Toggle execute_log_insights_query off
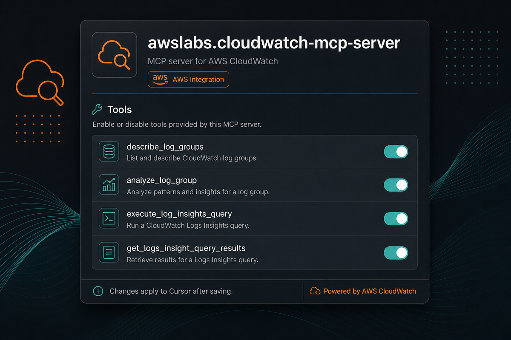 pos(396,218)
